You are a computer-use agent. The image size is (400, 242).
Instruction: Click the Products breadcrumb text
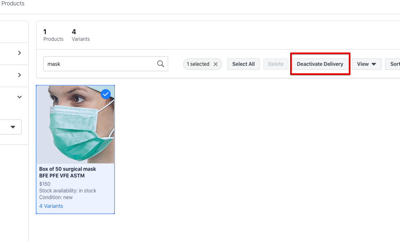(13, 4)
